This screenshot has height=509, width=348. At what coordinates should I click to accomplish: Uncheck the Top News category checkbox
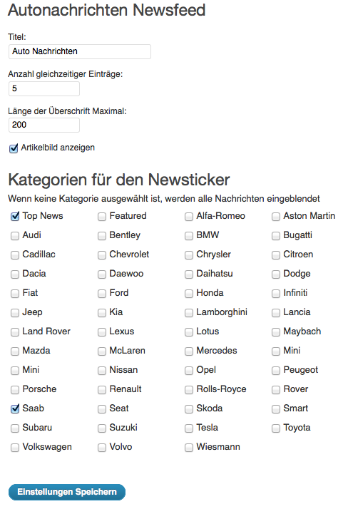tap(15, 217)
